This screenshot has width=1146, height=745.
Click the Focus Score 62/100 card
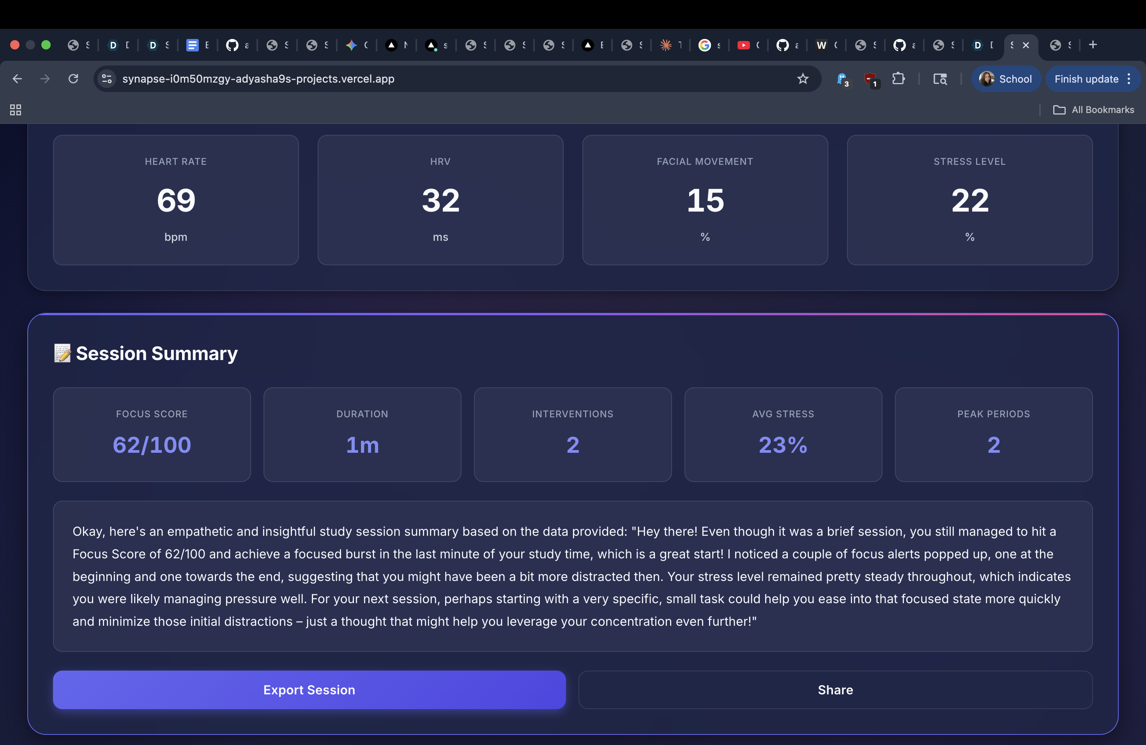152,434
